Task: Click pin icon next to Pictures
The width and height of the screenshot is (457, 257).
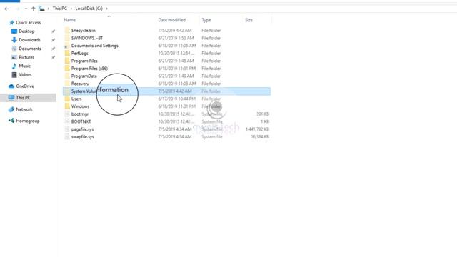Action: point(53,57)
